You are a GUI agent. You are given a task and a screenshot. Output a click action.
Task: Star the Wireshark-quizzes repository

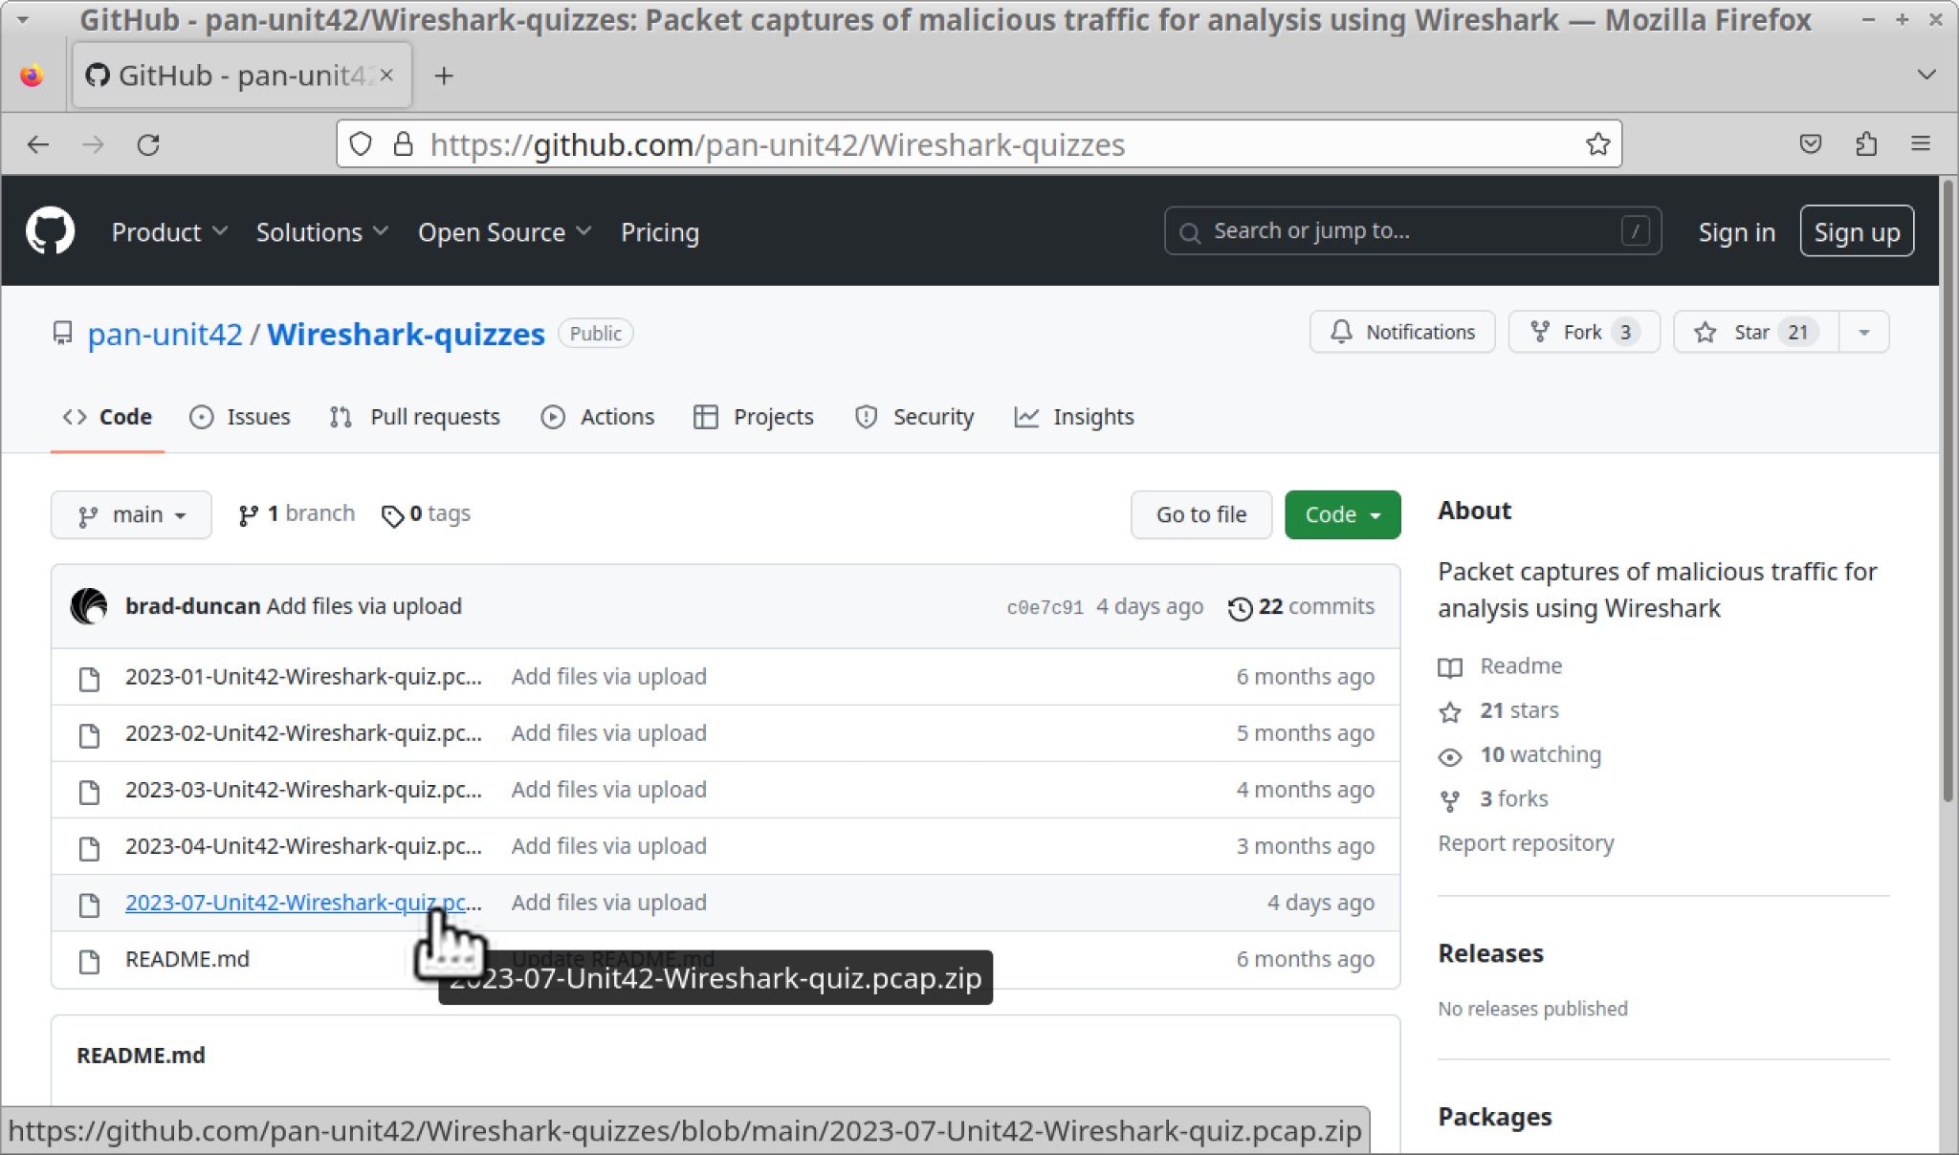click(1750, 332)
